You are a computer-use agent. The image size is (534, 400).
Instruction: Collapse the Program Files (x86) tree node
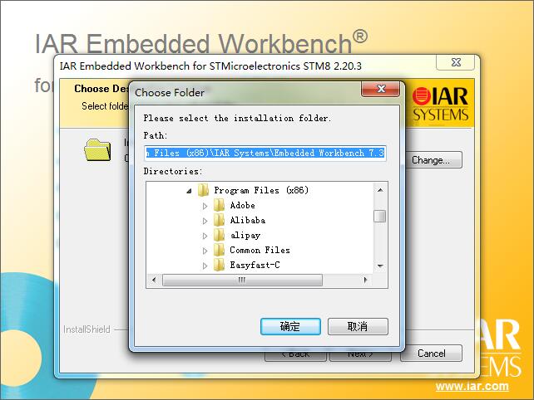point(189,191)
